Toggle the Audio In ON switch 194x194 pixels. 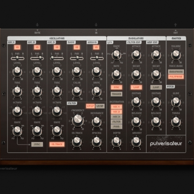coord(96,47)
